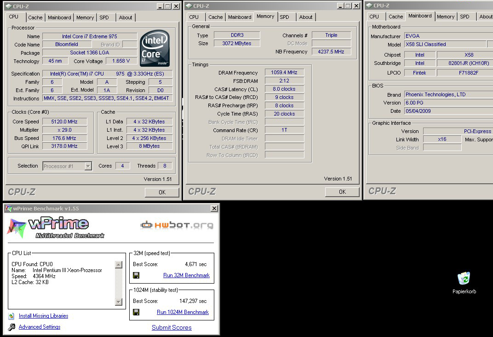Image resolution: width=493 pixels, height=337 pixels.
Task: Open SPD tab in first CPU-Z window
Action: [104, 17]
